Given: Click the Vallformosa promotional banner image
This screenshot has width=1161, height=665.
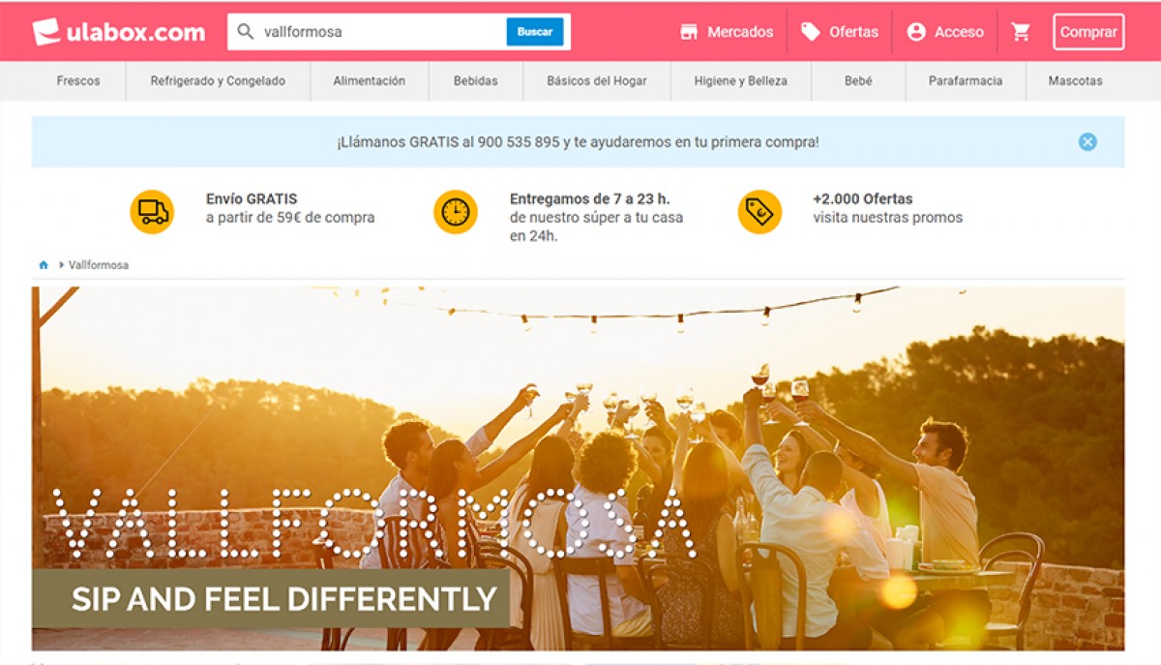Looking at the screenshot, I should (x=578, y=468).
